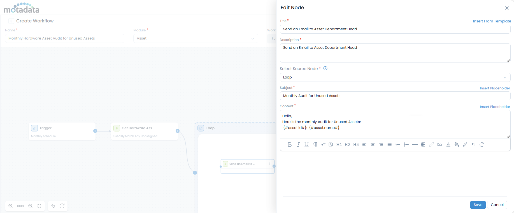Expand the Module dropdown showing Asset
514x213 pixels.
(196, 38)
